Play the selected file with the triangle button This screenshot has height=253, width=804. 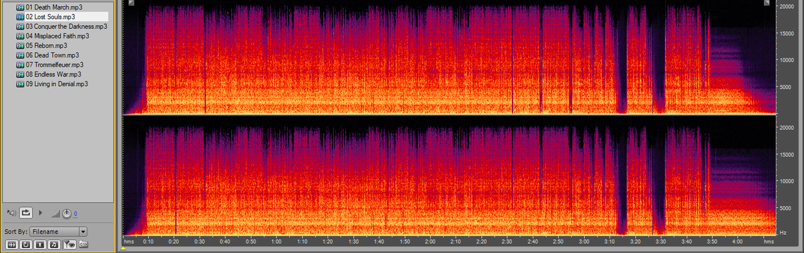coord(41,213)
